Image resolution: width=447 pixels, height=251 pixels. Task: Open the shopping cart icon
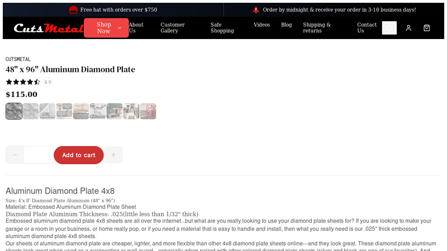pyautogui.click(x=426, y=28)
